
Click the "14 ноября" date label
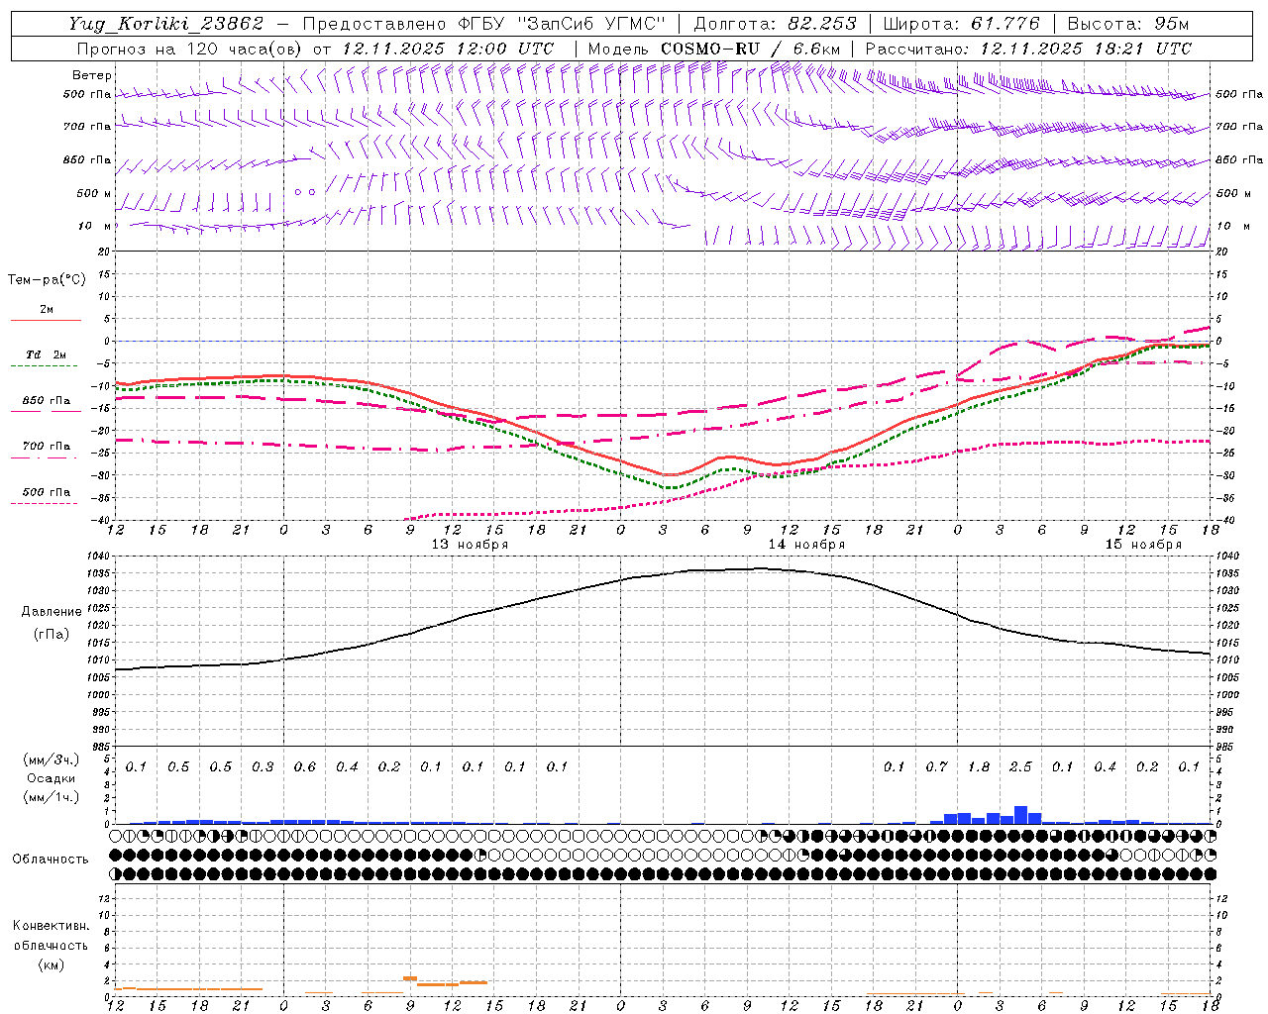806,544
